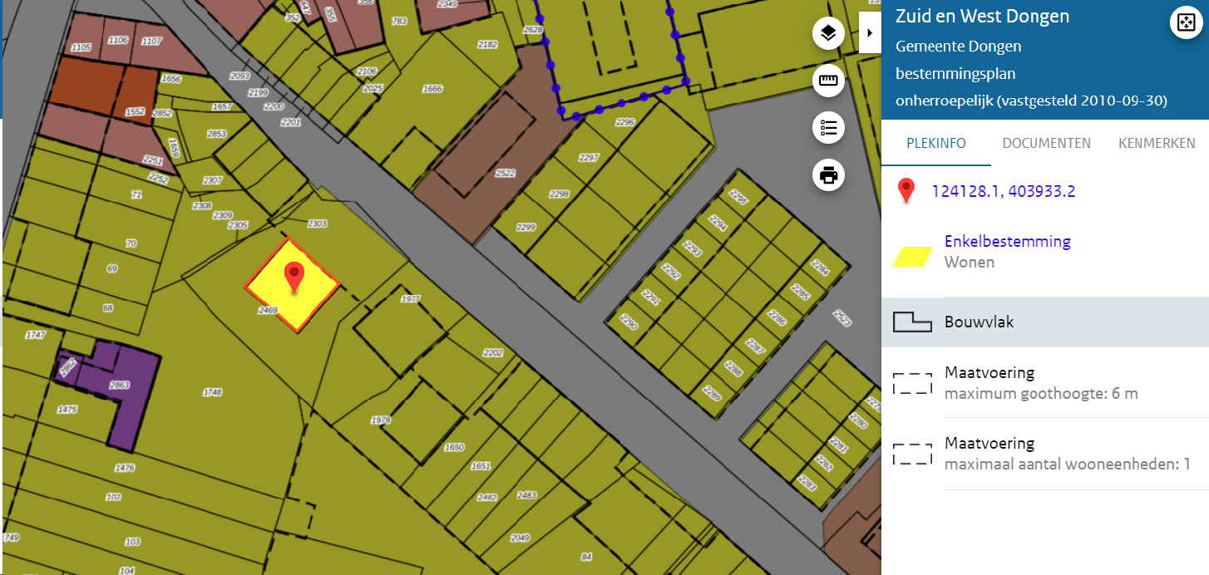Activate the ruler measurement tool

point(828,81)
